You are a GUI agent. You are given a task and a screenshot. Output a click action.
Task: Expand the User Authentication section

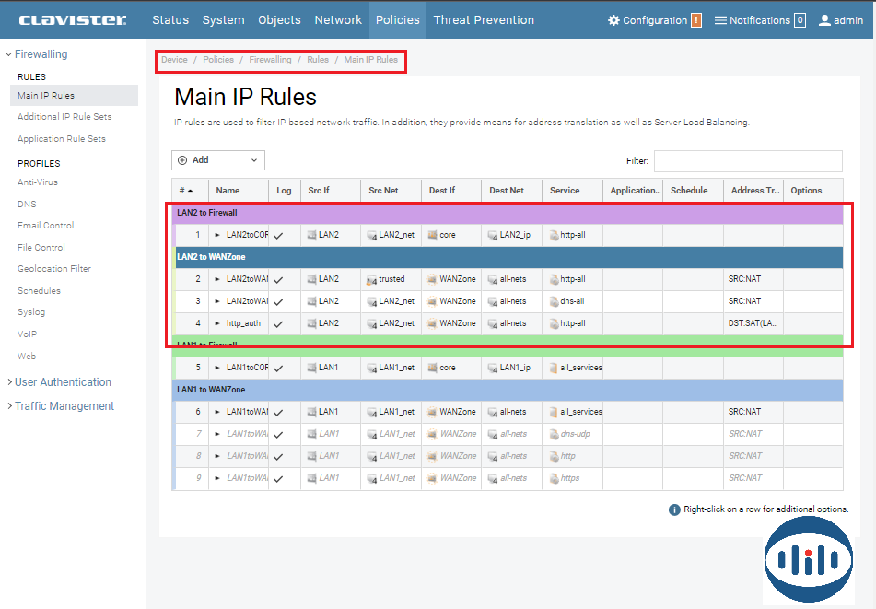(62, 382)
